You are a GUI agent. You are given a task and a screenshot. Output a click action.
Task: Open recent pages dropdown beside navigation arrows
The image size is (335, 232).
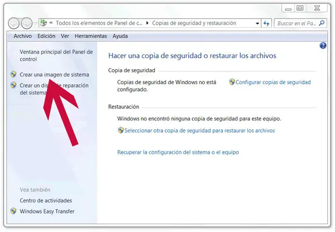tap(35, 23)
